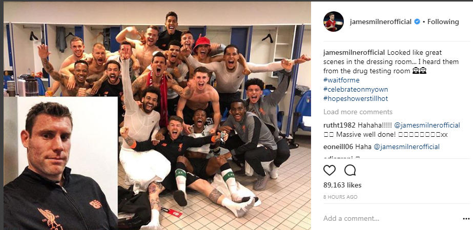Toggle the Following status button
This screenshot has width=473, height=230.
pyautogui.click(x=443, y=22)
